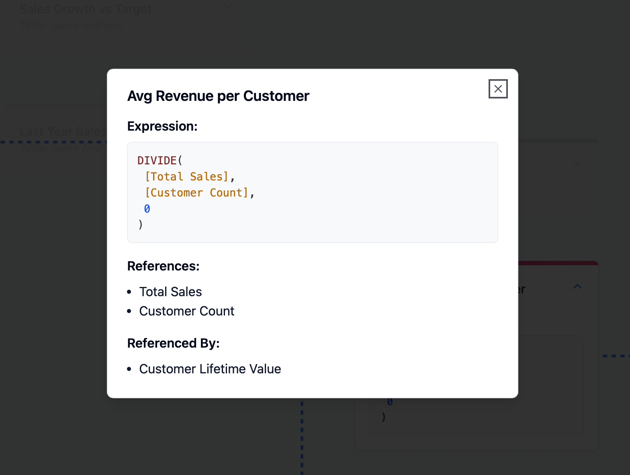The width and height of the screenshot is (630, 475).
Task: Click the [Total Sales] token in the expression
Action: [186, 176]
